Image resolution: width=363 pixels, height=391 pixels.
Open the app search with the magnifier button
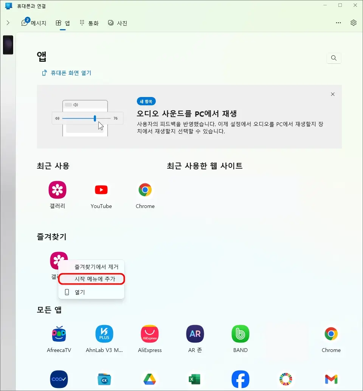click(x=334, y=58)
